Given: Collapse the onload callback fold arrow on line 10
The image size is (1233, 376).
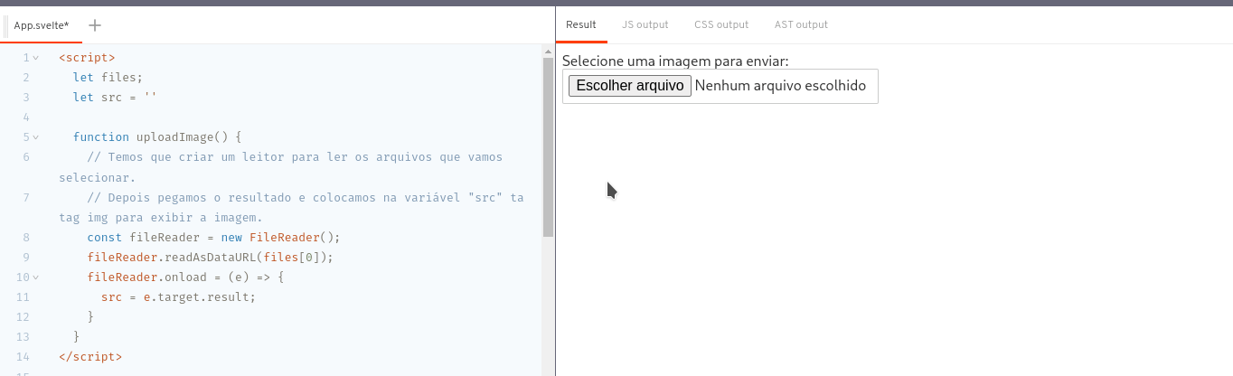Looking at the screenshot, I should pyautogui.click(x=36, y=277).
